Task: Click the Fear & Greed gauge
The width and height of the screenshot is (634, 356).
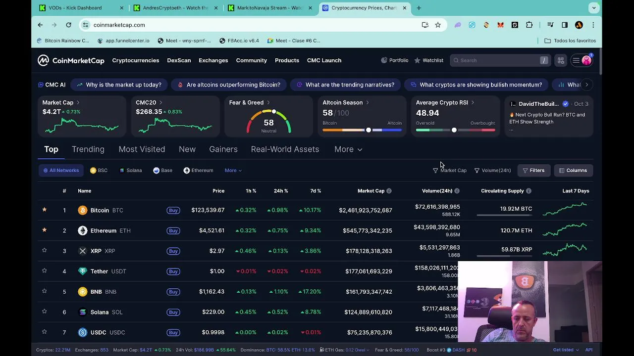Action: (x=268, y=121)
